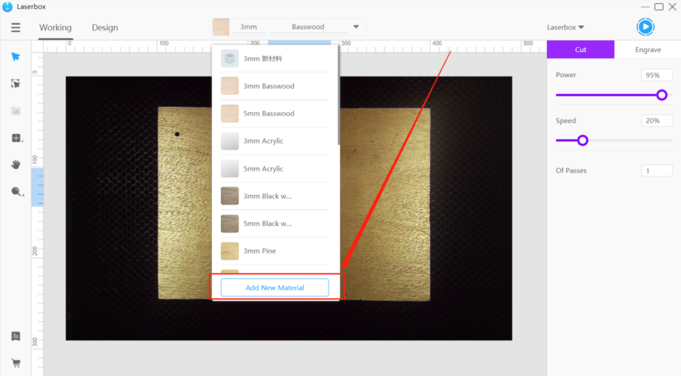The height and width of the screenshot is (376, 681).
Task: Click the greyed-out image tool icon
Action: pos(15,111)
